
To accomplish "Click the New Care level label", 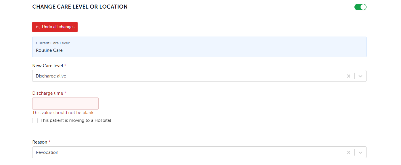I will click(x=49, y=66).
